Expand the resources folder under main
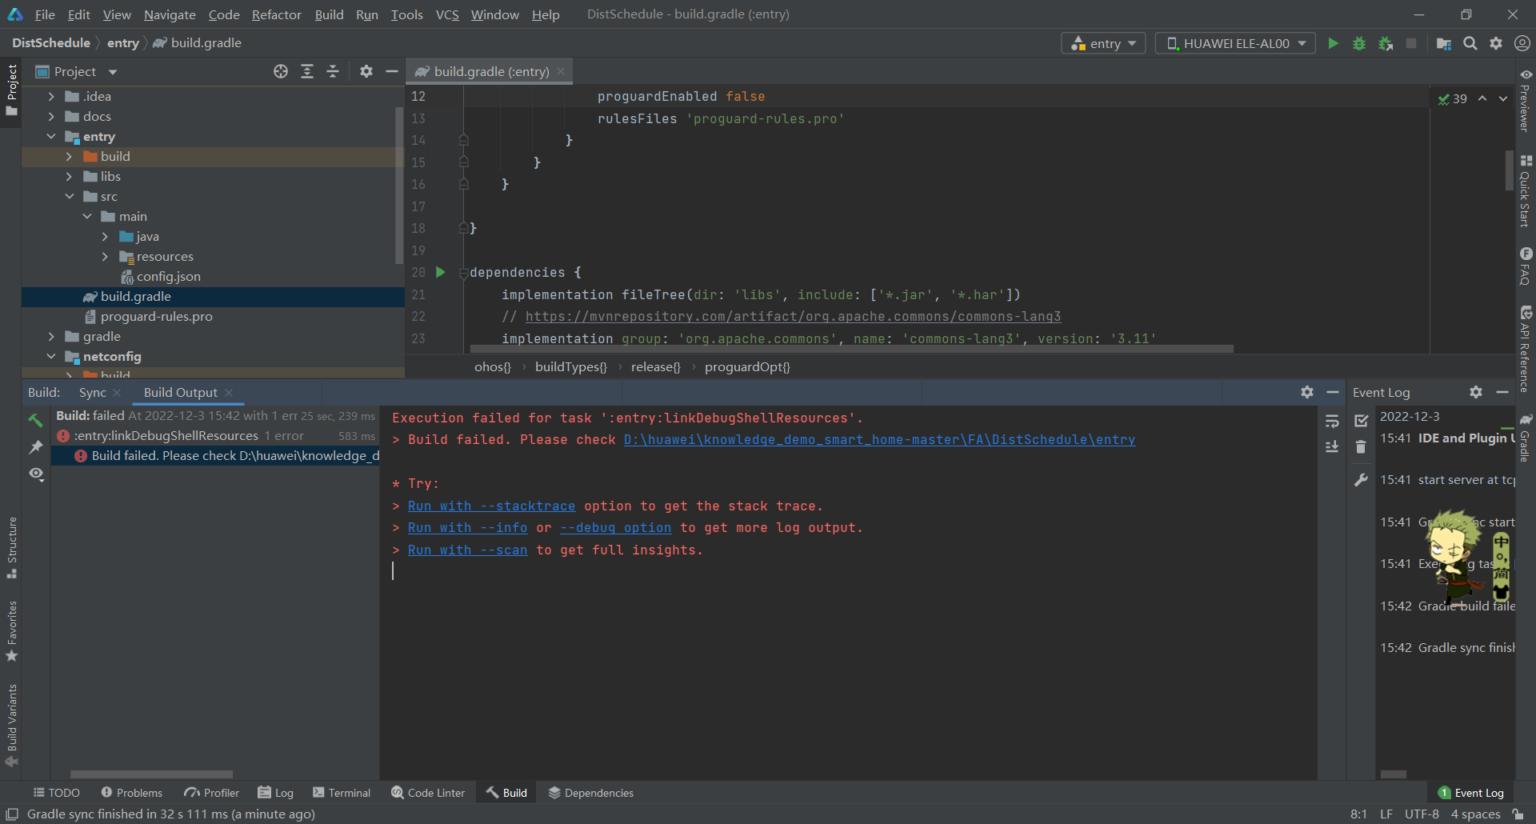The image size is (1536, 824). (105, 256)
